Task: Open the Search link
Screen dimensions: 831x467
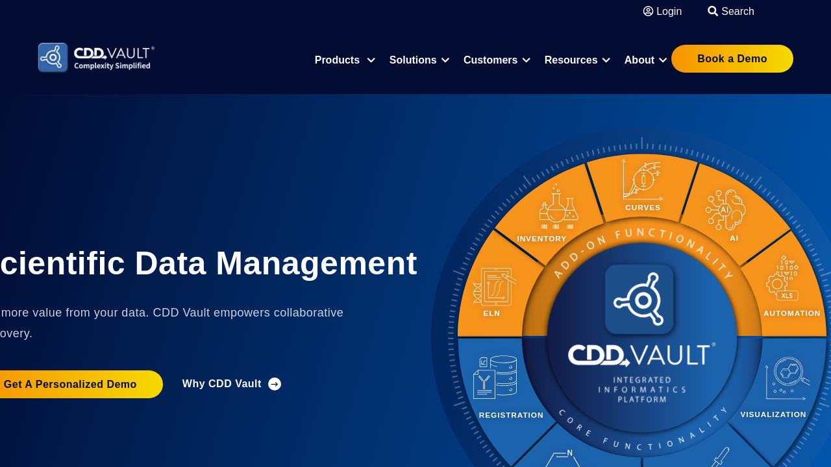Action: point(731,11)
